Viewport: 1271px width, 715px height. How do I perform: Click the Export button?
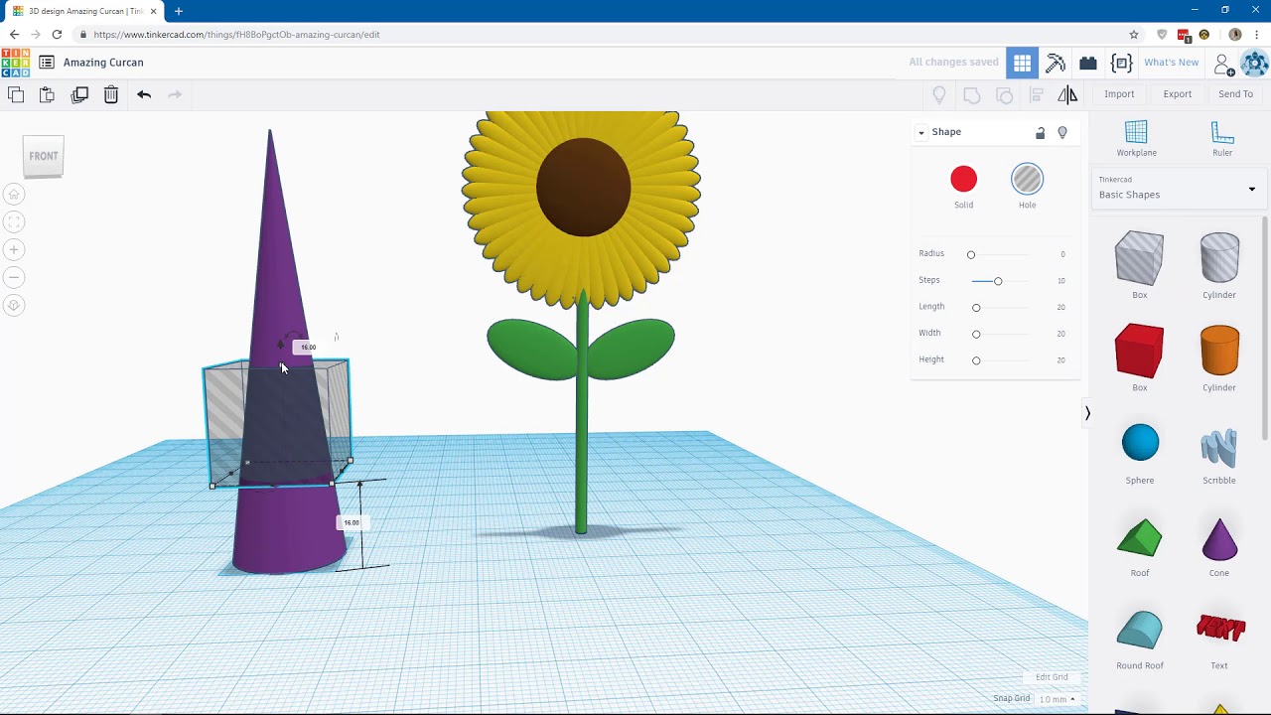point(1178,94)
